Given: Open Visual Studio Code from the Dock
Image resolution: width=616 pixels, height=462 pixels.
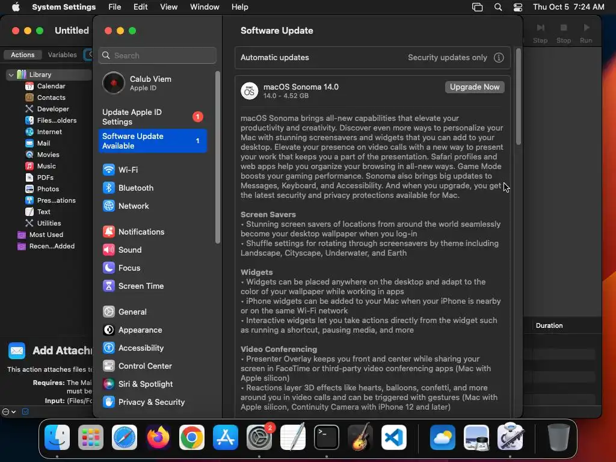Looking at the screenshot, I should (393, 437).
